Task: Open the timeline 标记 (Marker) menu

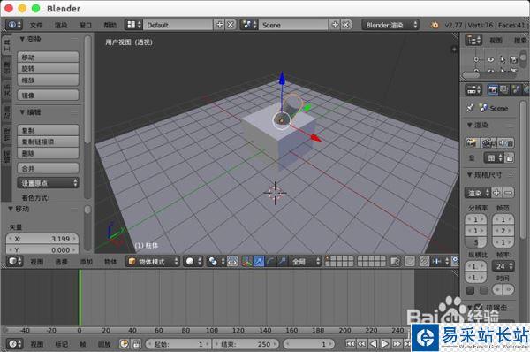Action: coord(61,344)
